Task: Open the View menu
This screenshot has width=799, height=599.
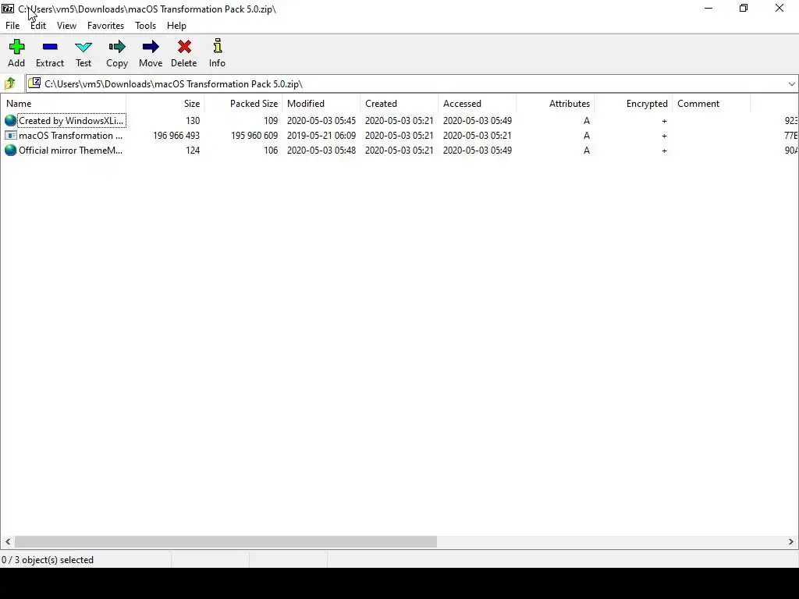Action: tap(66, 26)
